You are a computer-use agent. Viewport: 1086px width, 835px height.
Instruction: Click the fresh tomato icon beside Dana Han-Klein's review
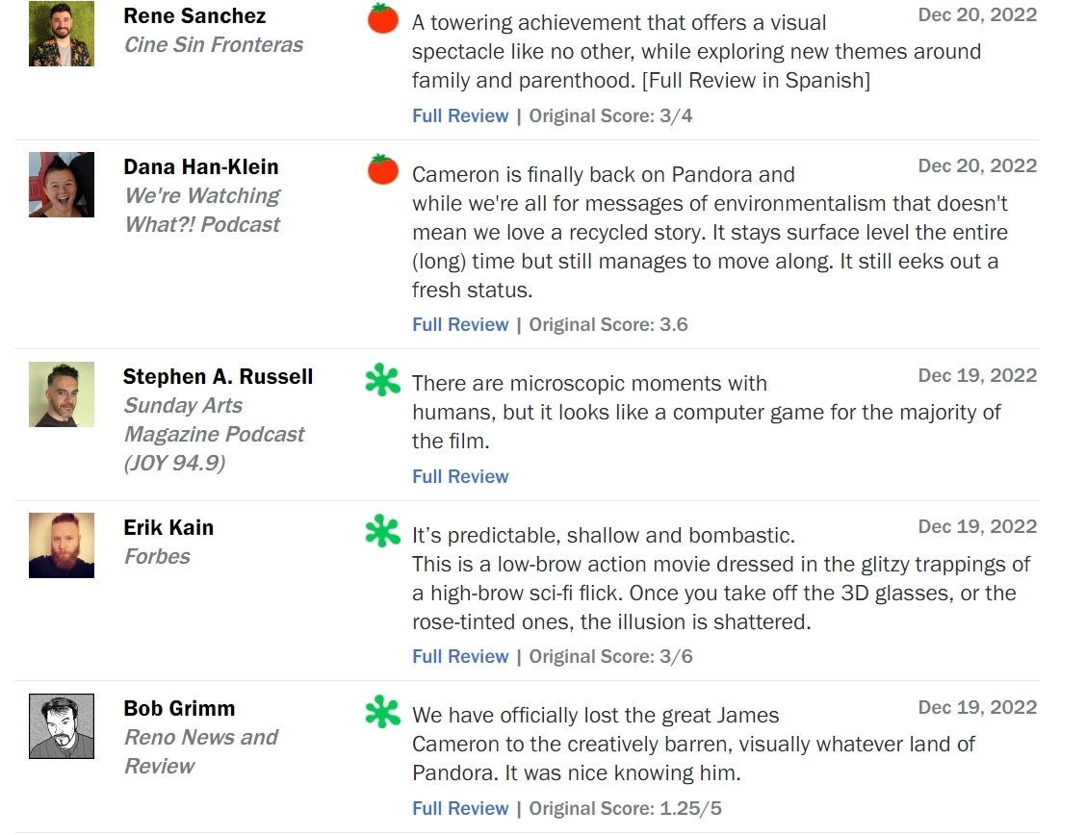(383, 169)
